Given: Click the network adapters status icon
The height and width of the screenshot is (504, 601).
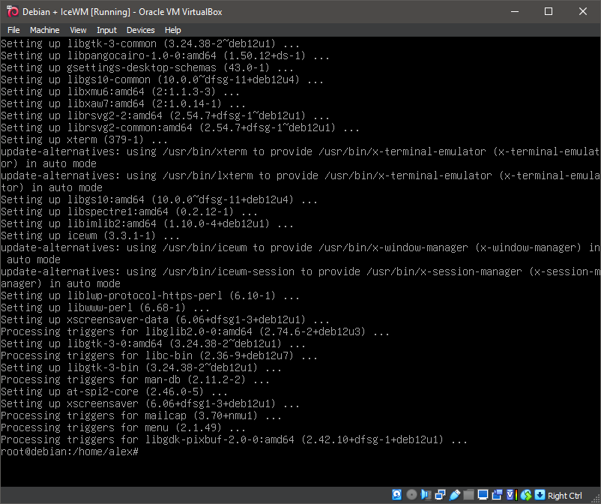Looking at the screenshot, I should tap(439, 495).
